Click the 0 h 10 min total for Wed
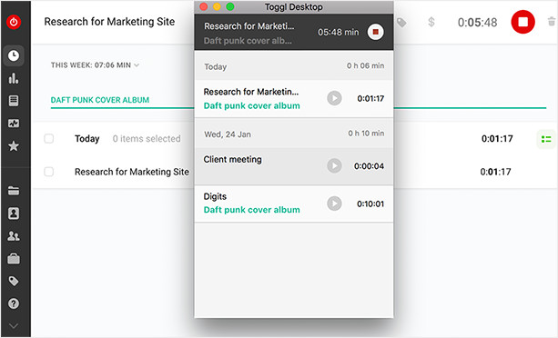Image resolution: width=558 pixels, height=338 pixels. tap(366, 134)
